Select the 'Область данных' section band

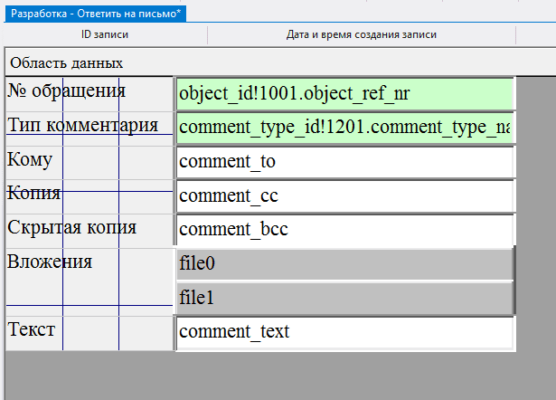point(66,63)
